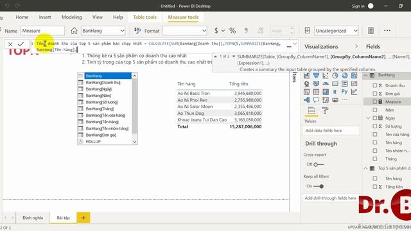Apply thousands separator comma format
The height and width of the screenshot is (231, 411).
[246, 31]
